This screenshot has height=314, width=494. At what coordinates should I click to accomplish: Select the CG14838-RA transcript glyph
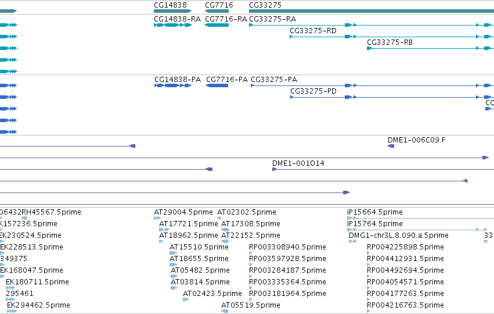click(172, 25)
